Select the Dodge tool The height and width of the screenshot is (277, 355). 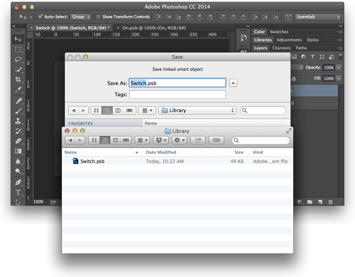(x=18, y=171)
